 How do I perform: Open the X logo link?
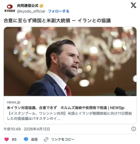133,6
